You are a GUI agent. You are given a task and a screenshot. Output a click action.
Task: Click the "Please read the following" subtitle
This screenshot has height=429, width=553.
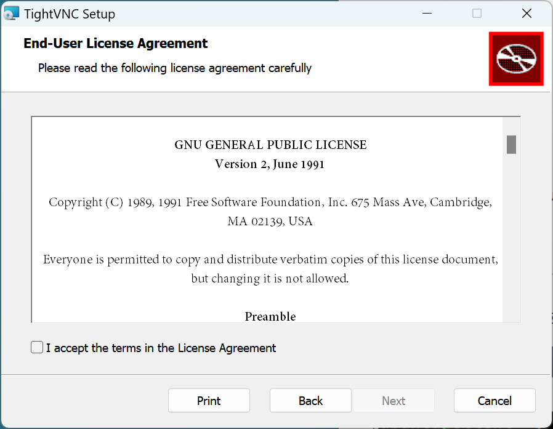175,68
